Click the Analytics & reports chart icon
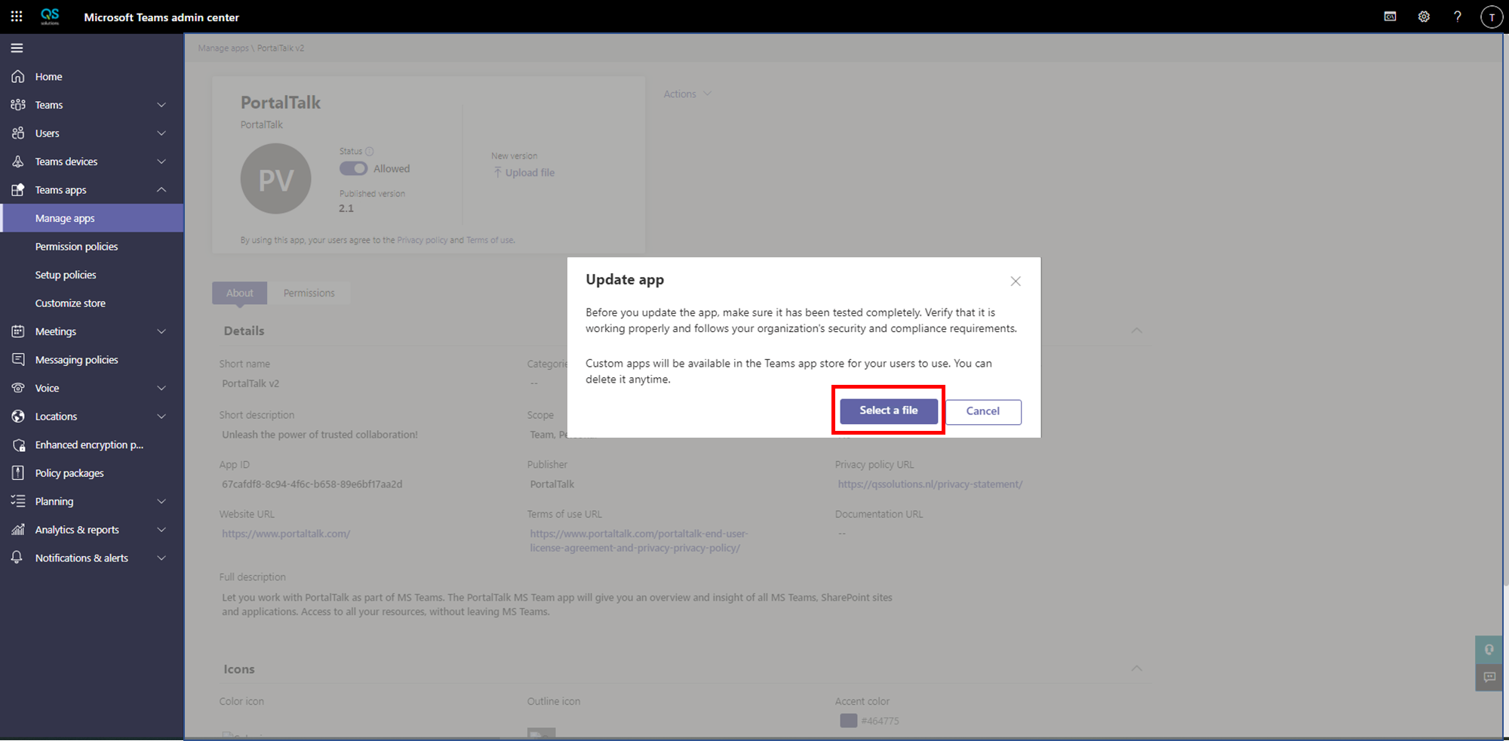Screen dimensions: 1509x741 coord(18,529)
